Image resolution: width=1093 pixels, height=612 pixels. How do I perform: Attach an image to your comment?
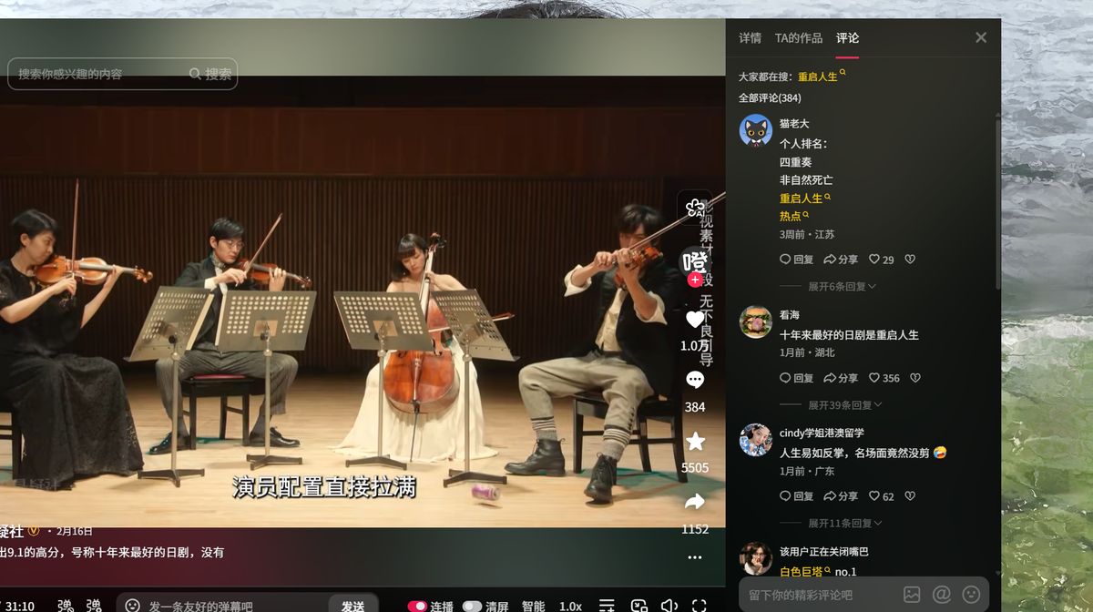pos(911,595)
